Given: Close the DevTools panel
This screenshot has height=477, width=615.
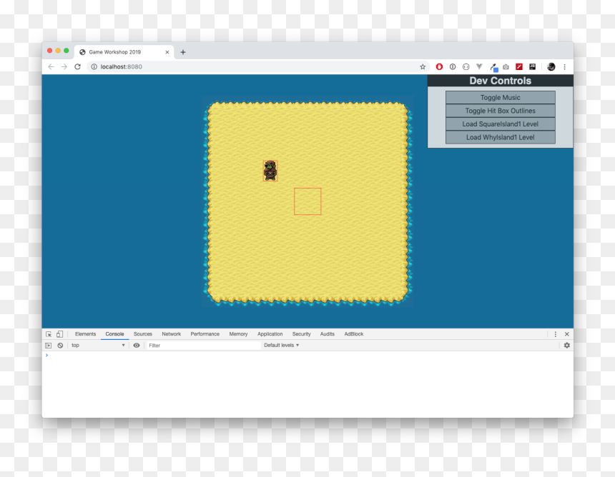Looking at the screenshot, I should (x=567, y=334).
